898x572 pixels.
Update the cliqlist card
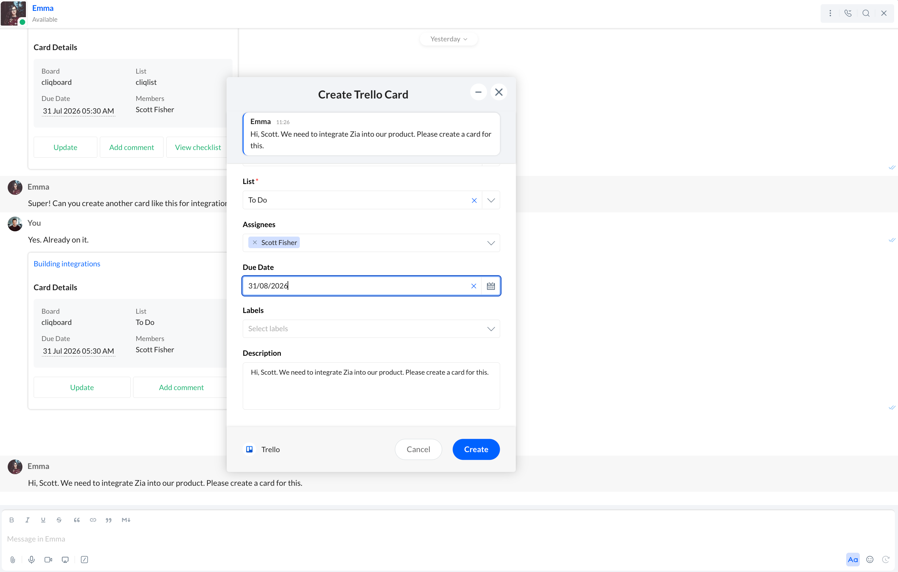click(65, 148)
